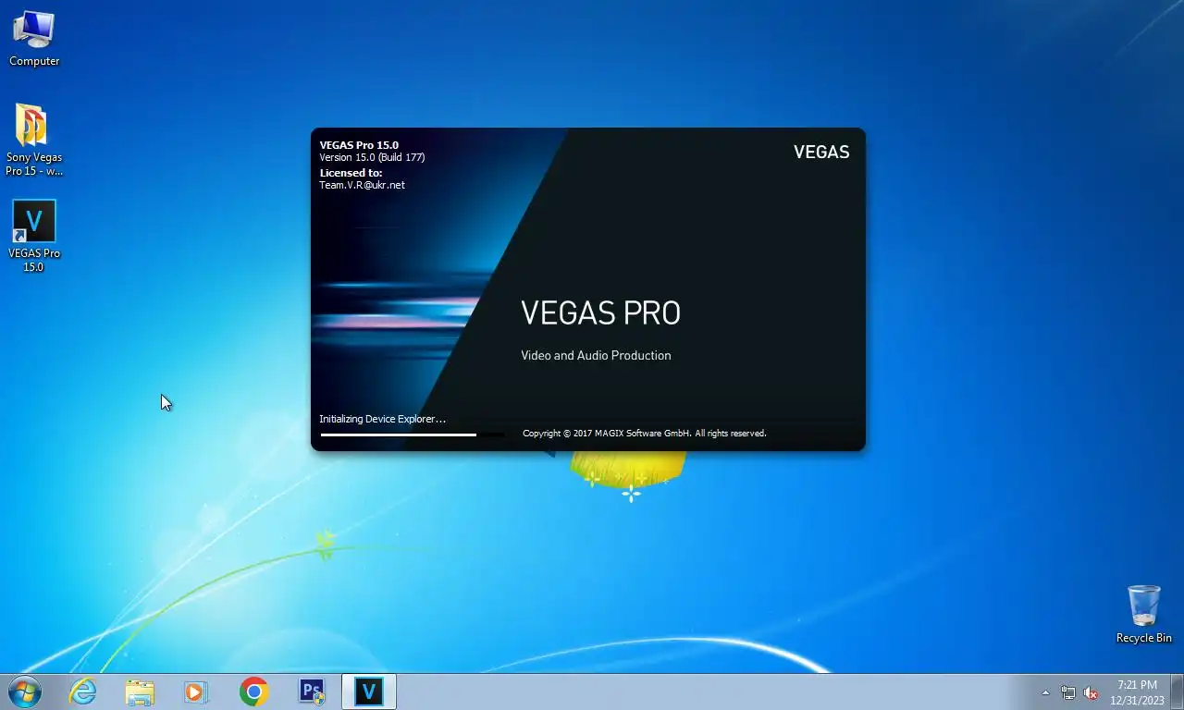The image size is (1184, 710).
Task: Launch Internet Explorer from the taskbar
Action: 82,692
